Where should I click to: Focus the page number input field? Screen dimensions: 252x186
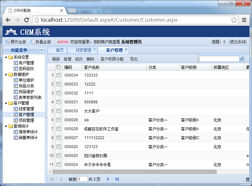[82, 179]
